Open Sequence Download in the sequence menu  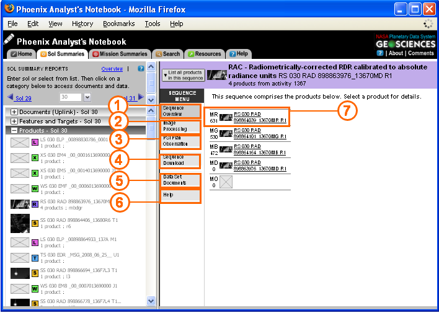click(180, 161)
